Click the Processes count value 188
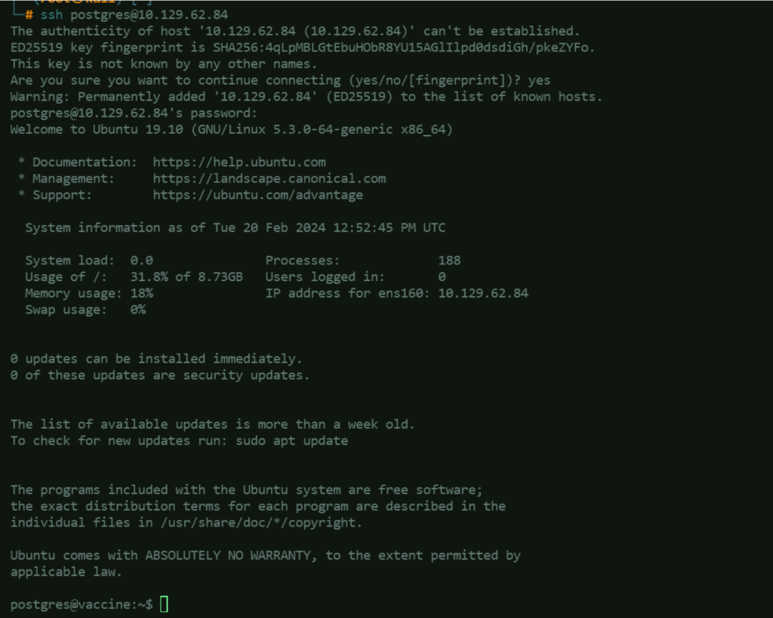The height and width of the screenshot is (618, 773). pyautogui.click(x=449, y=261)
